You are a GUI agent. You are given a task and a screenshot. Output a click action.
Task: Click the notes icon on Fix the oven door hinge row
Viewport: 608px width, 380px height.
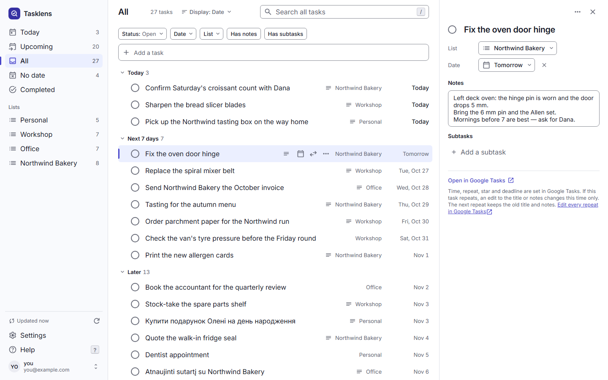tap(286, 154)
